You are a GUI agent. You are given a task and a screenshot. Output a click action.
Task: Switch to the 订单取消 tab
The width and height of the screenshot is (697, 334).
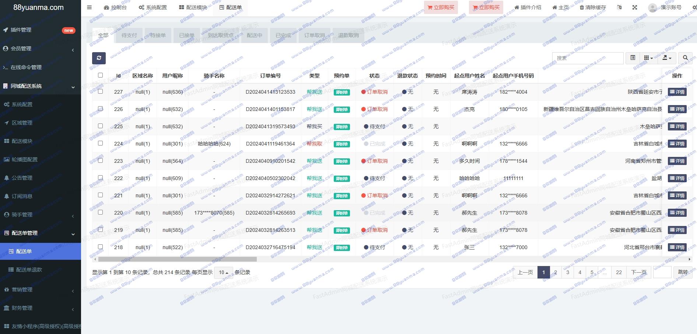point(314,36)
